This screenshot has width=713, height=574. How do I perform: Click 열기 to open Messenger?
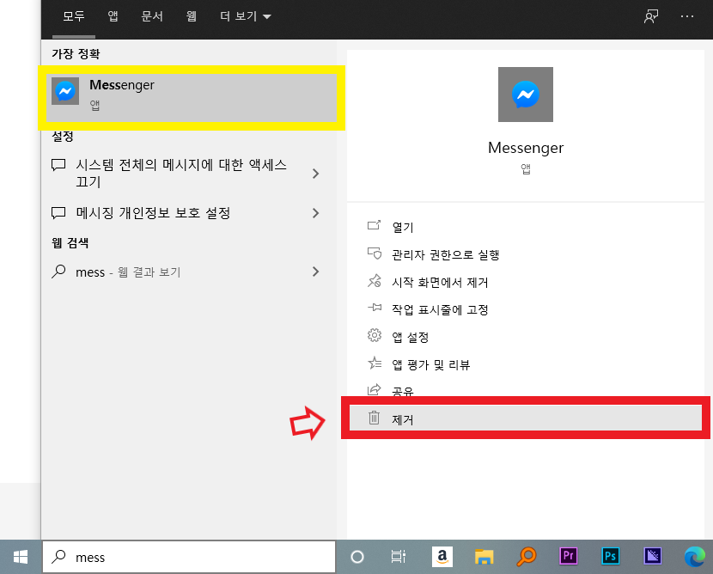pos(402,227)
